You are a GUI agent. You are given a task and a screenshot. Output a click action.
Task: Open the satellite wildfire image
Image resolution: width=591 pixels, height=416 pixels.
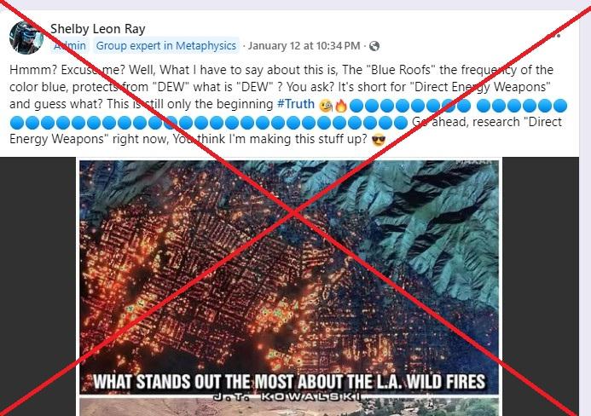click(x=289, y=276)
